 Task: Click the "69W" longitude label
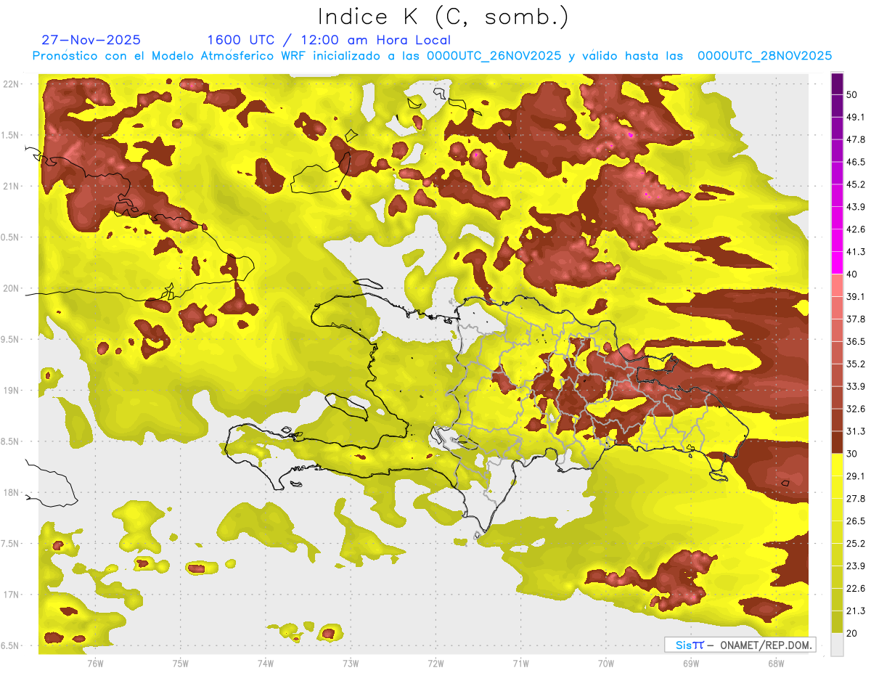click(691, 663)
